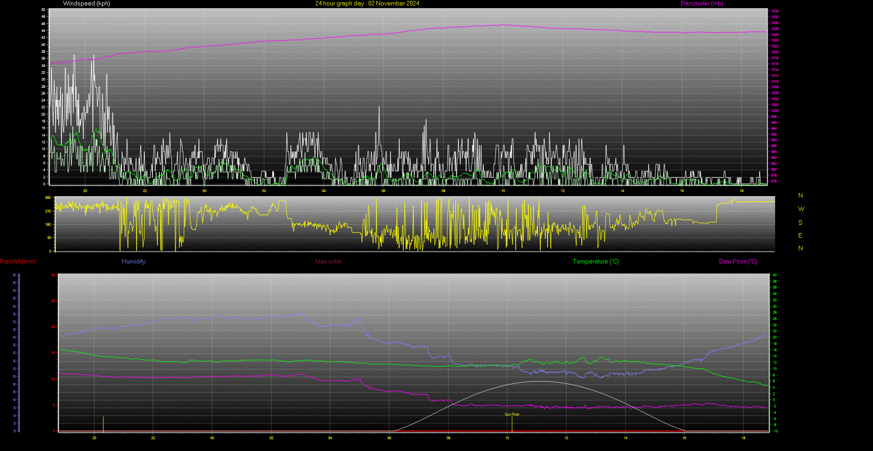Click the Sun Rise marker label
Image resolution: width=873 pixels, height=451 pixels.
[x=512, y=414]
